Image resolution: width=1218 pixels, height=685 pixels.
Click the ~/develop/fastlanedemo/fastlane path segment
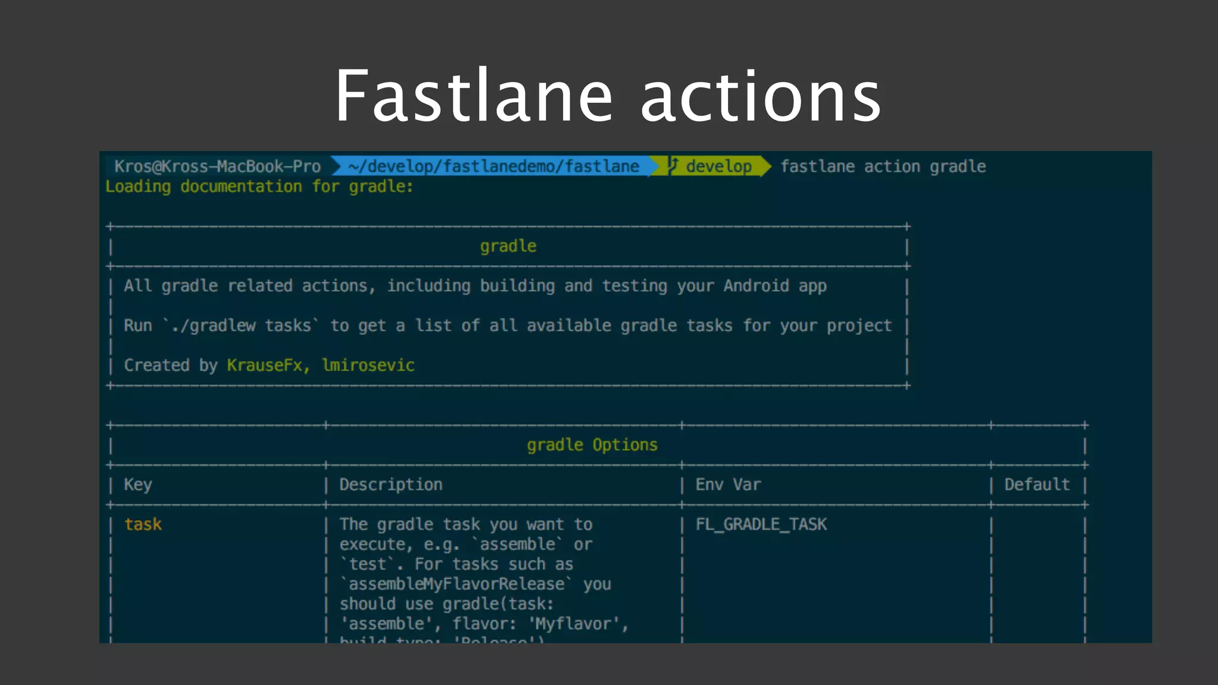click(494, 166)
